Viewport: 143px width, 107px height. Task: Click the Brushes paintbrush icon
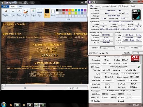(26, 11)
